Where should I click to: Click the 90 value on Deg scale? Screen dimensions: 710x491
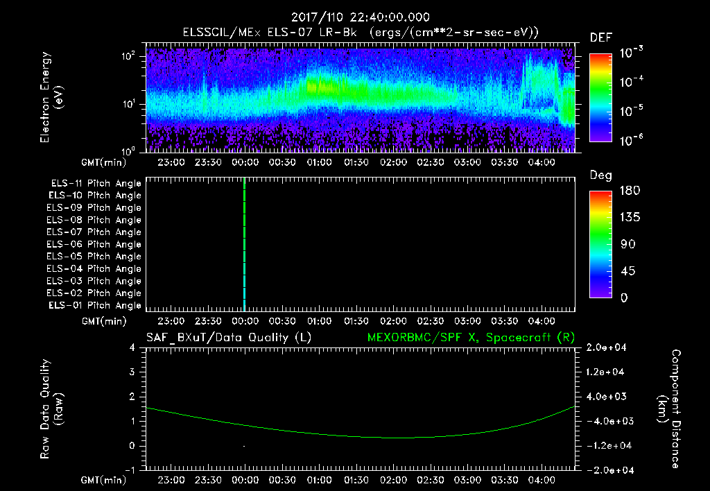(x=628, y=245)
